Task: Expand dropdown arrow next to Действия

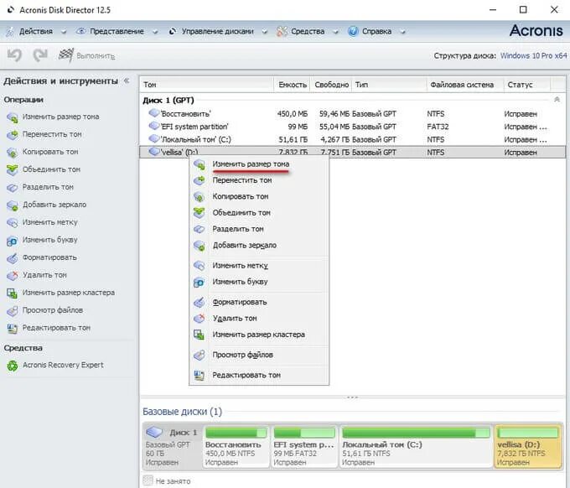Action: pyautogui.click(x=64, y=32)
